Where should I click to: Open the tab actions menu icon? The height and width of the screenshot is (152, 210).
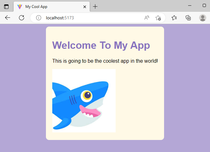(x=6, y=7)
